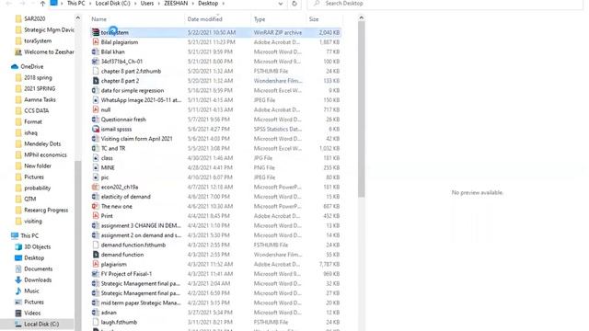Image resolution: width=589 pixels, height=331 pixels.
Task: Click the Videos icon in sidebar
Action: click(18, 313)
